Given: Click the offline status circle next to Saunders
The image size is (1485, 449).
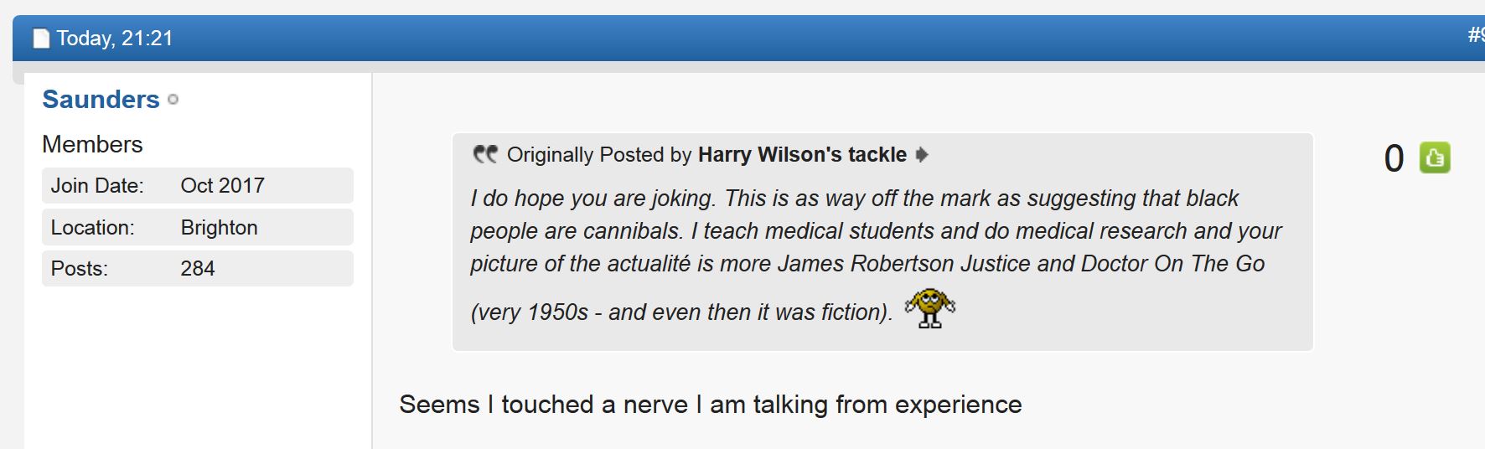Looking at the screenshot, I should [x=173, y=100].
